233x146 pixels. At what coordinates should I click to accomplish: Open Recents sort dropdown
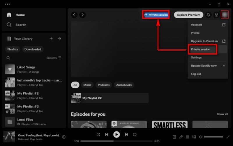pos(54,58)
